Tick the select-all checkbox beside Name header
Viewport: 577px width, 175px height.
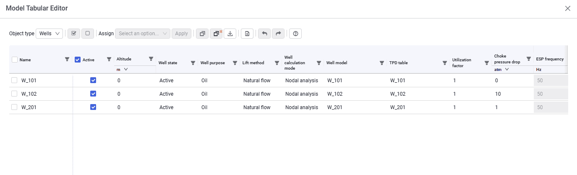15,60
